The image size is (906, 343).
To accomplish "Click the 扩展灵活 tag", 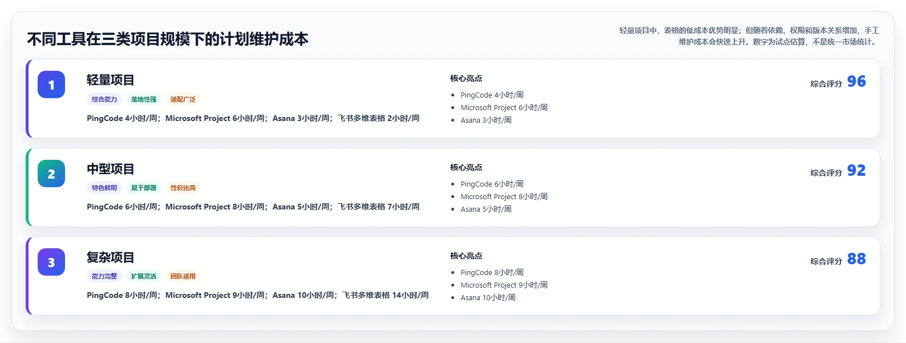I will click(x=144, y=276).
